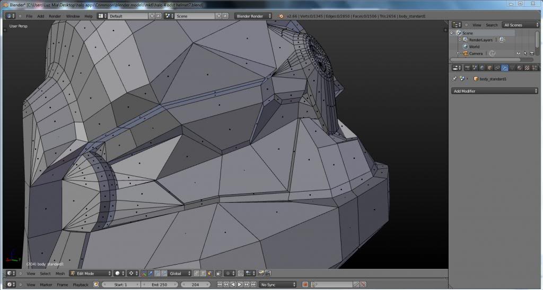Open the Select menu in the viewport header
The image size is (543, 290).
[45, 274]
